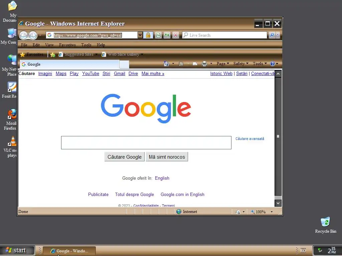The image size is (342, 256).
Task: Click the browser Forward arrow button
Action: 33,35
